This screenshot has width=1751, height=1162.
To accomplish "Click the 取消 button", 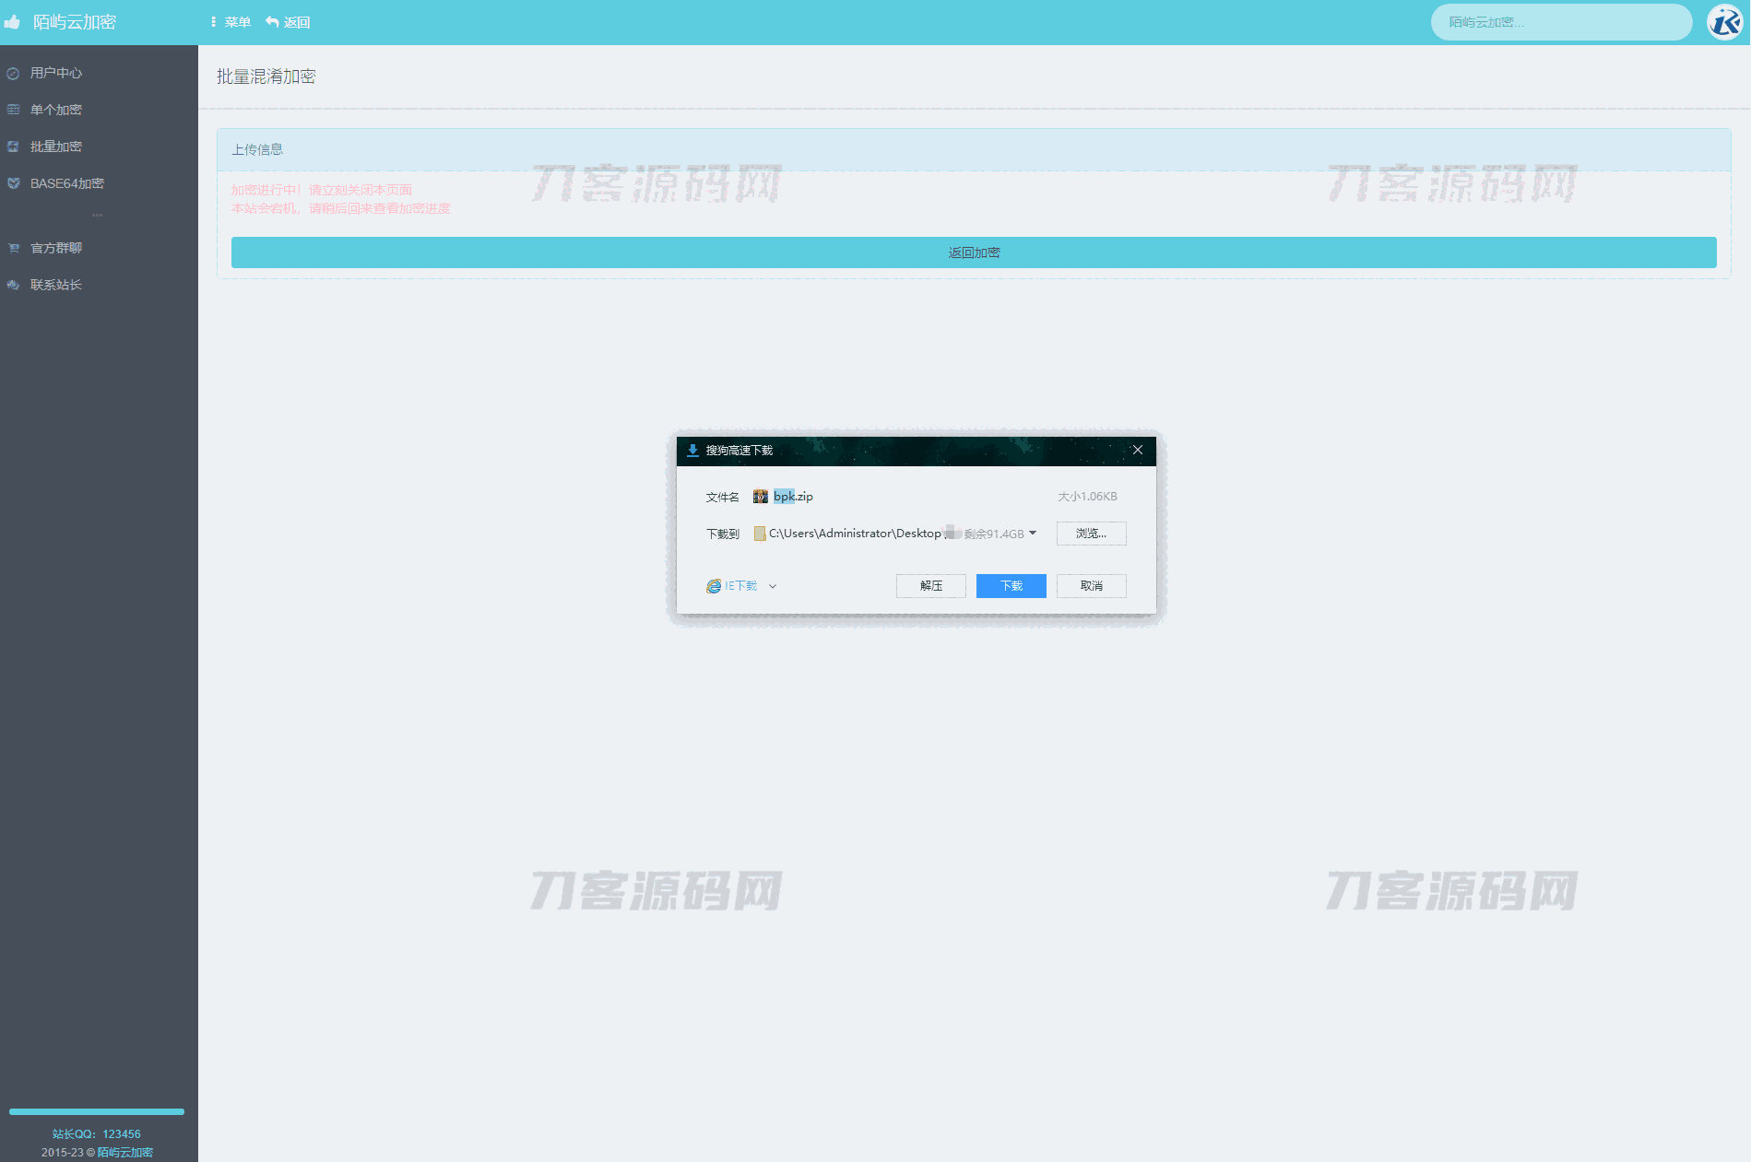I will point(1092,586).
